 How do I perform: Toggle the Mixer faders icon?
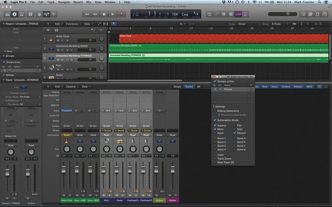pos(46,14)
